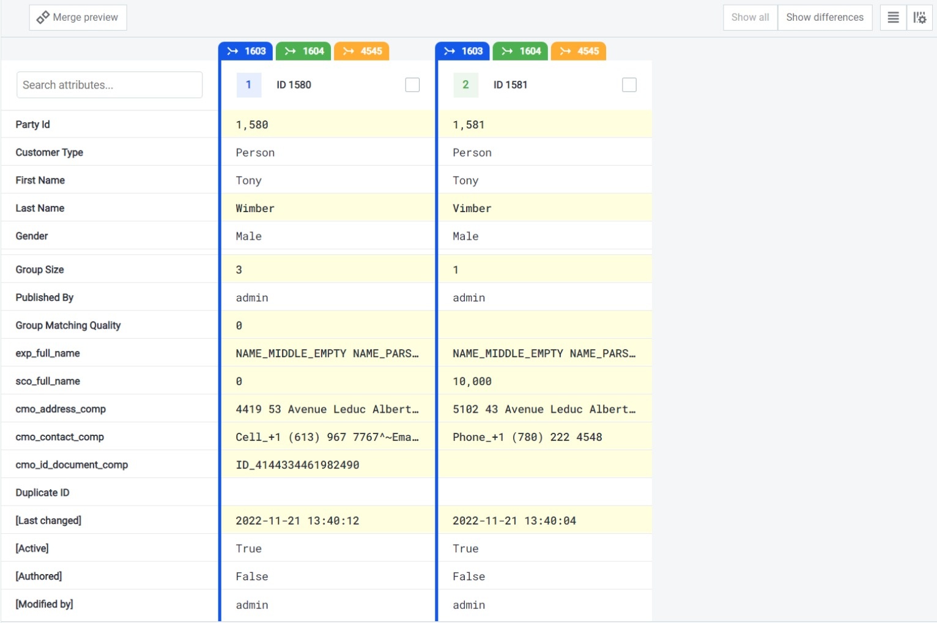
Task: Open orange 4545 tab above ID 1581
Action: pyautogui.click(x=579, y=51)
